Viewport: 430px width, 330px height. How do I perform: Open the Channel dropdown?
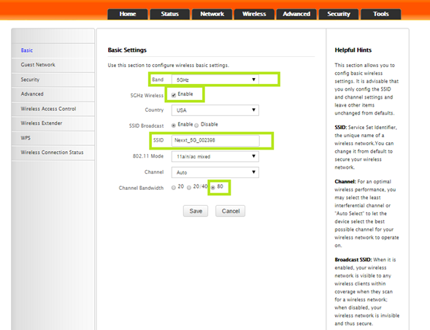215,172
